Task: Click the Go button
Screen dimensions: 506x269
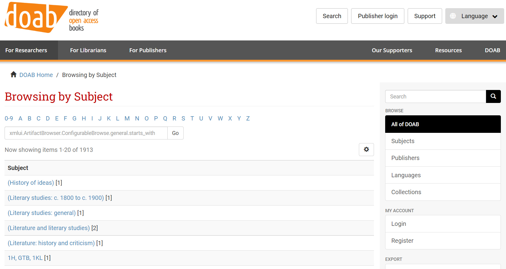Action: click(176, 133)
